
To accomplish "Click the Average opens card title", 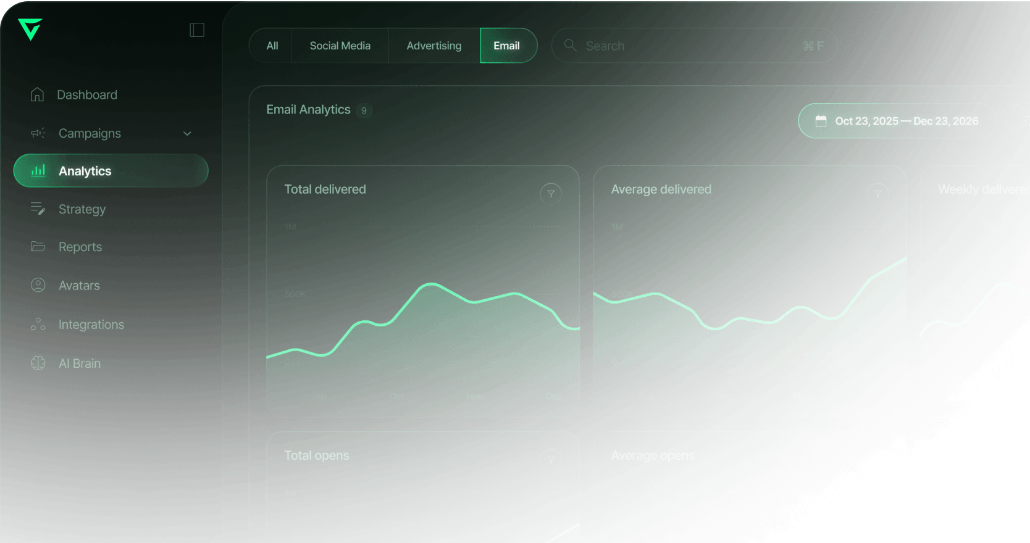I will click(653, 455).
